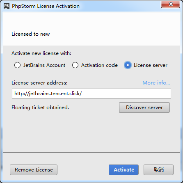This screenshot has width=183, height=183.
Task: Click the jetbrains.tencent.click URL text
Action: click(x=48, y=94)
